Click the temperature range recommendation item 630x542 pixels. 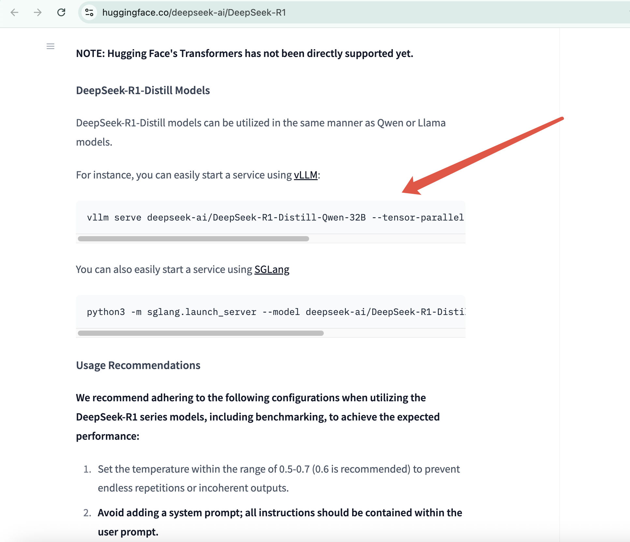pos(279,478)
